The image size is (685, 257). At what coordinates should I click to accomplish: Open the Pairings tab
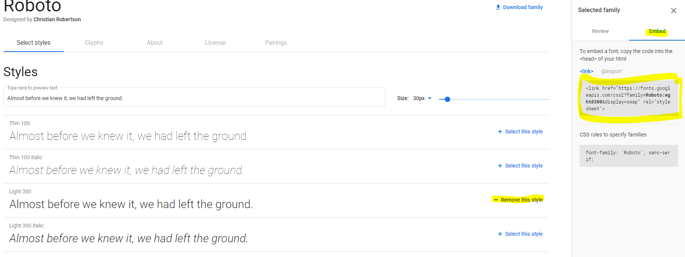(x=276, y=42)
